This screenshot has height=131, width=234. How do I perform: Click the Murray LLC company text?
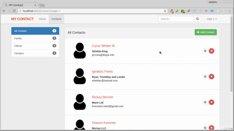(x=99, y=128)
